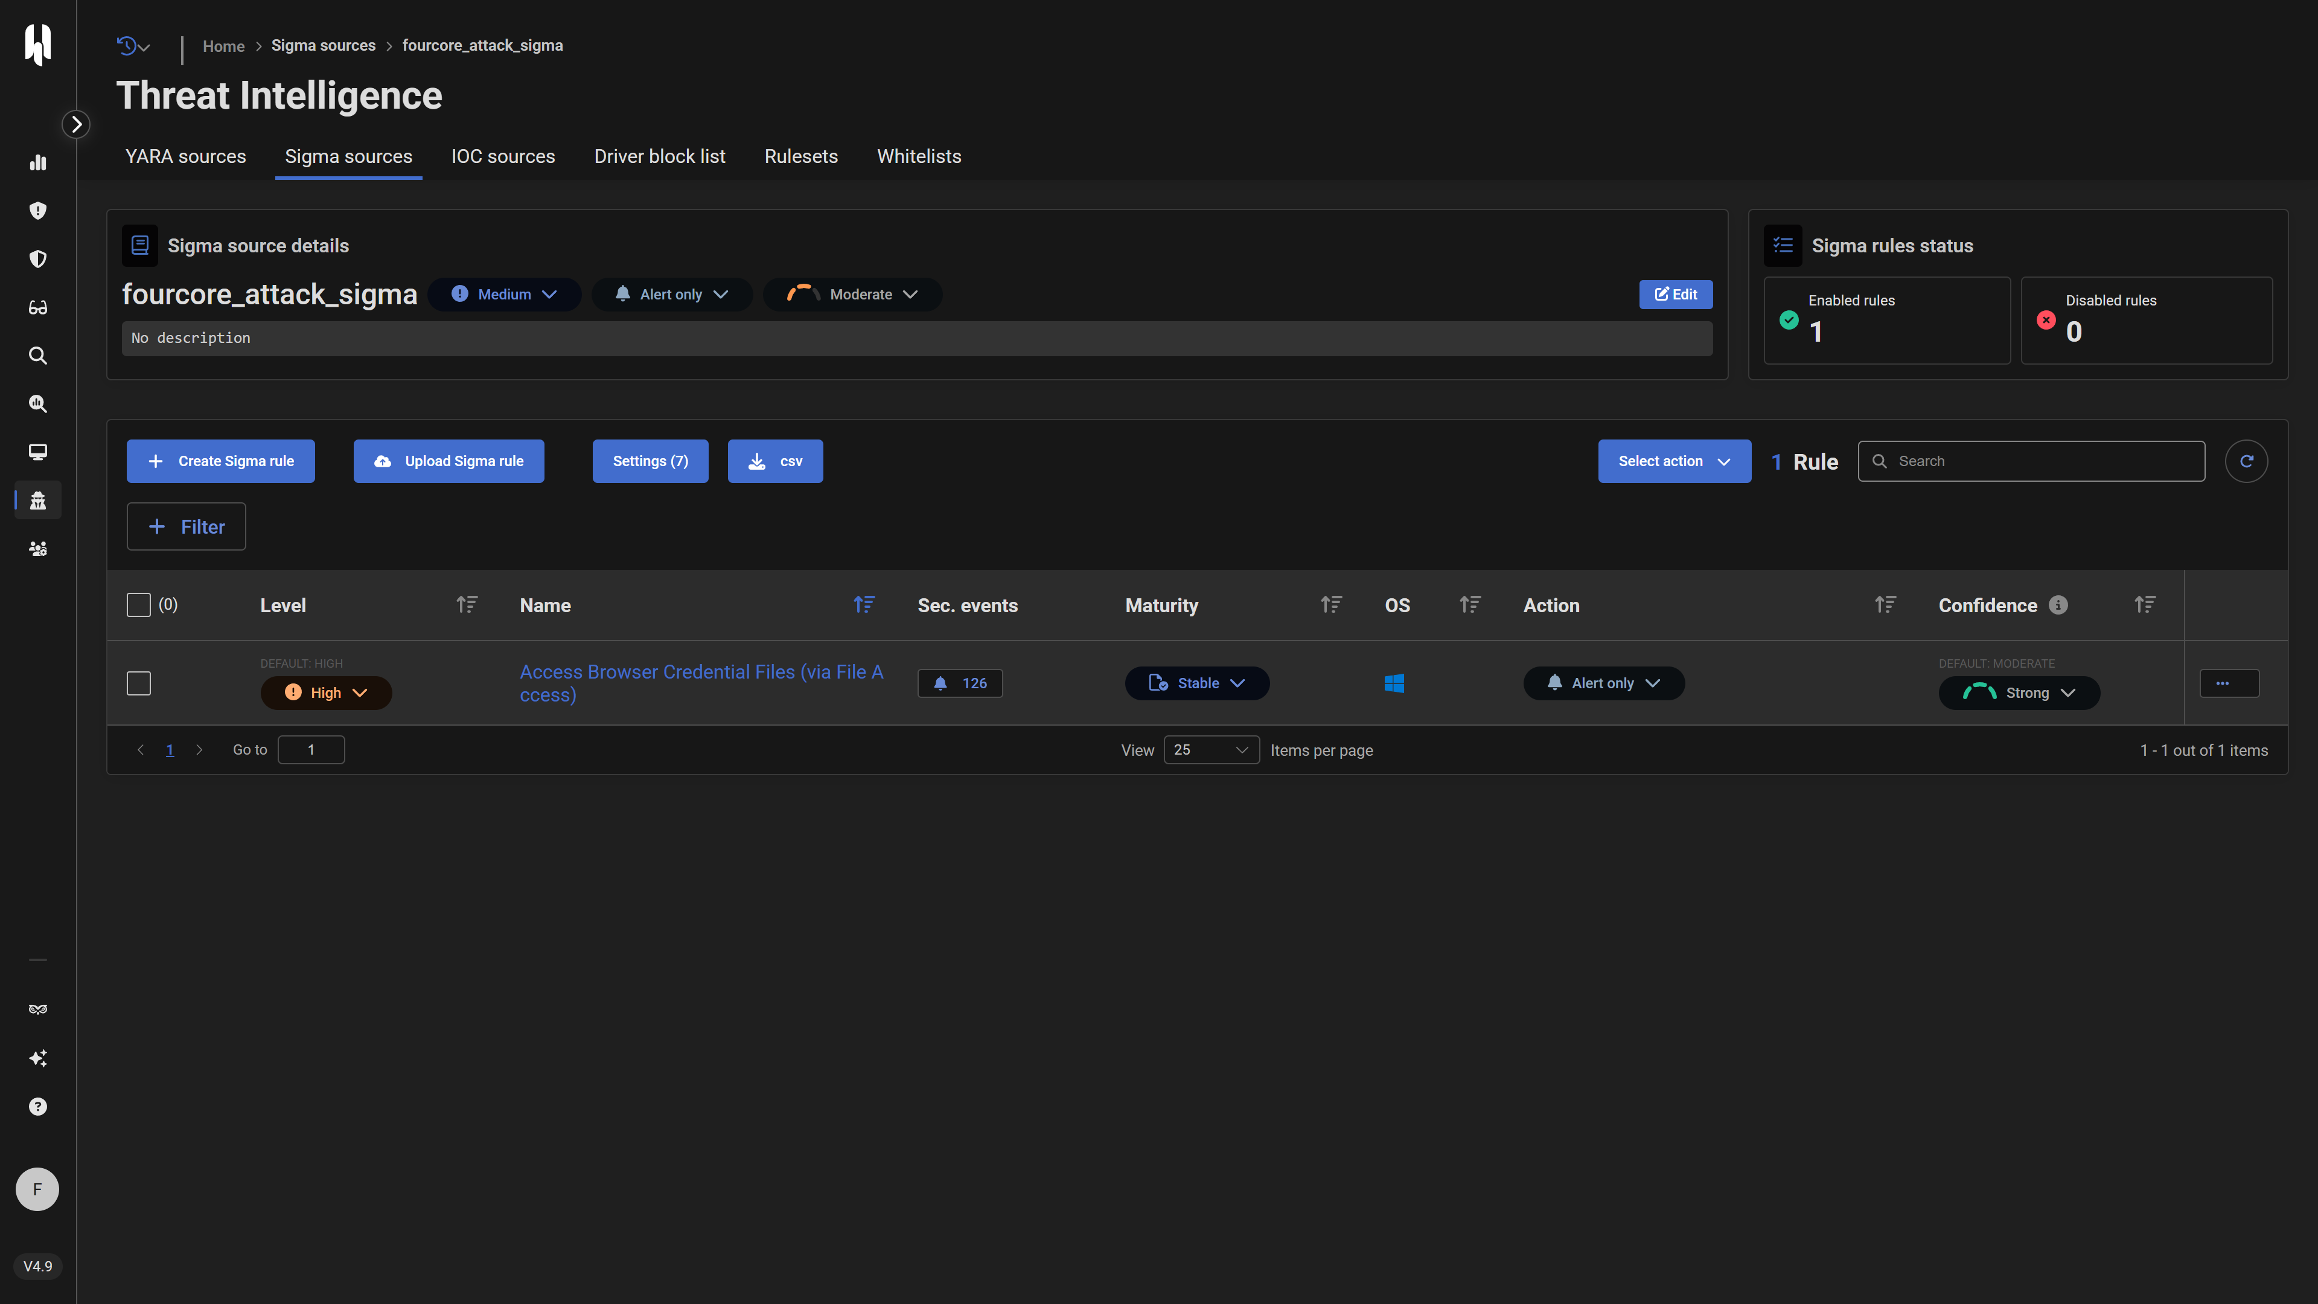Open the user avatar F menu
The width and height of the screenshot is (2318, 1304).
(x=38, y=1190)
